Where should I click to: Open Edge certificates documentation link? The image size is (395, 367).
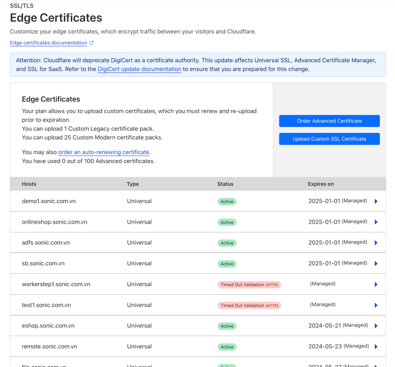[48, 43]
